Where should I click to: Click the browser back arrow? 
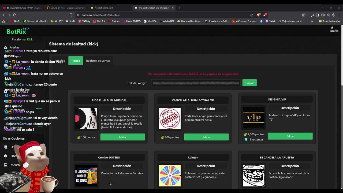[x=4, y=15]
